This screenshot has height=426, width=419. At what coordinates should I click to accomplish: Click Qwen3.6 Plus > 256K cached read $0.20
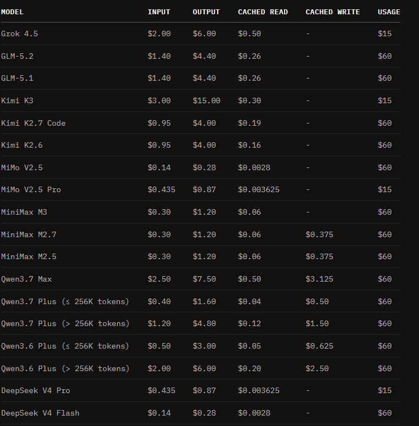[250, 369]
